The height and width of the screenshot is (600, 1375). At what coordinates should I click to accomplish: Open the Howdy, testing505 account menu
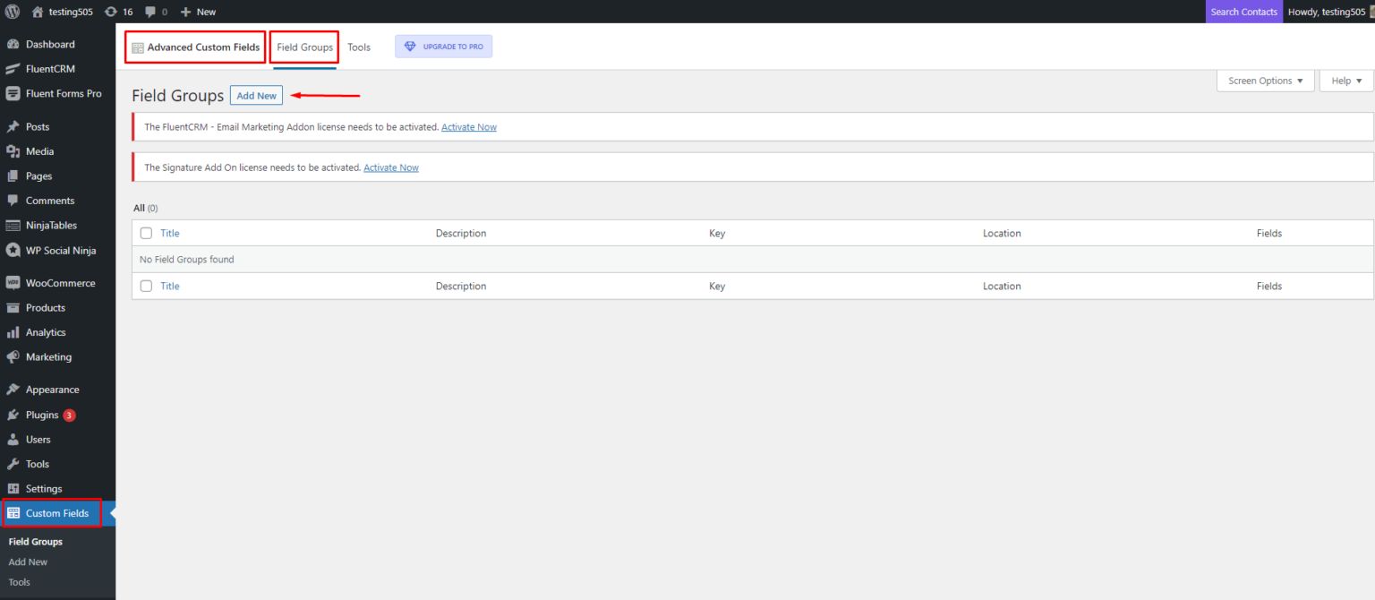pos(1328,12)
